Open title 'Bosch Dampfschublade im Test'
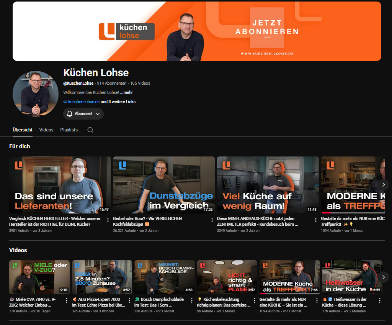The height and width of the screenshot is (325, 392). [x=159, y=302]
